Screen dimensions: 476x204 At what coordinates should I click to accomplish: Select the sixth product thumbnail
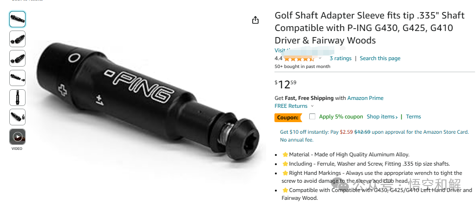point(17,117)
